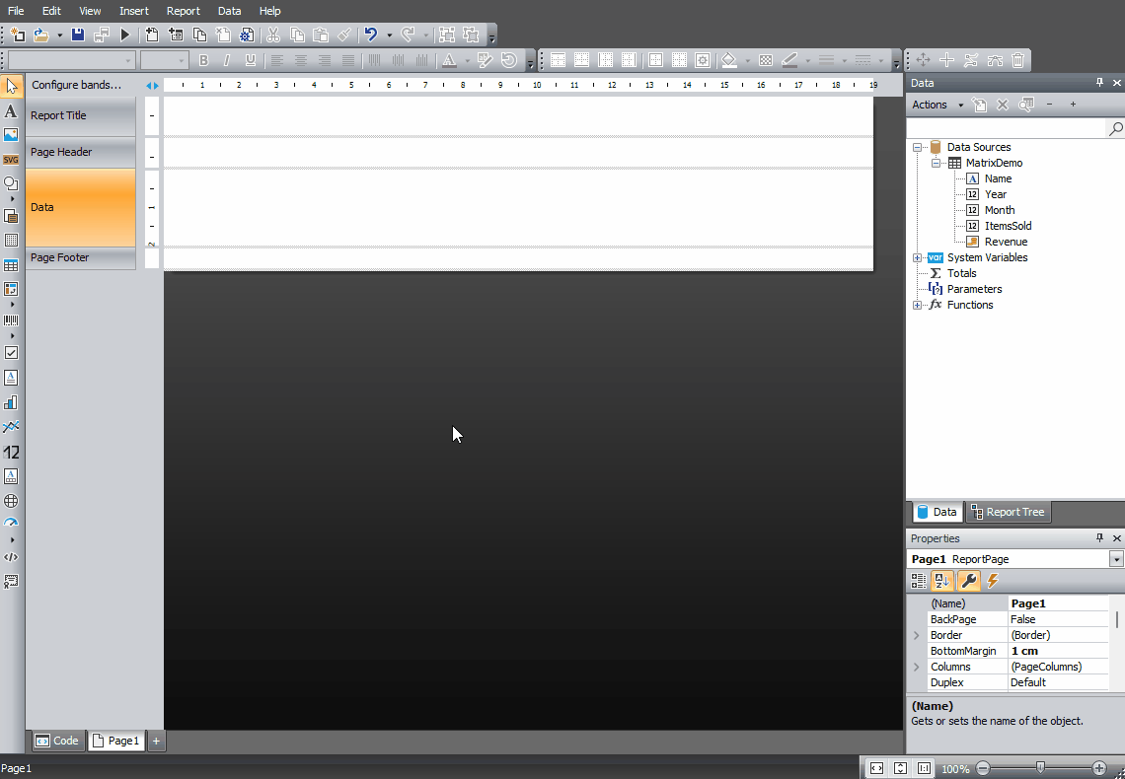Select the Picture object tool
Image resolution: width=1125 pixels, height=779 pixels.
pyautogui.click(x=11, y=135)
